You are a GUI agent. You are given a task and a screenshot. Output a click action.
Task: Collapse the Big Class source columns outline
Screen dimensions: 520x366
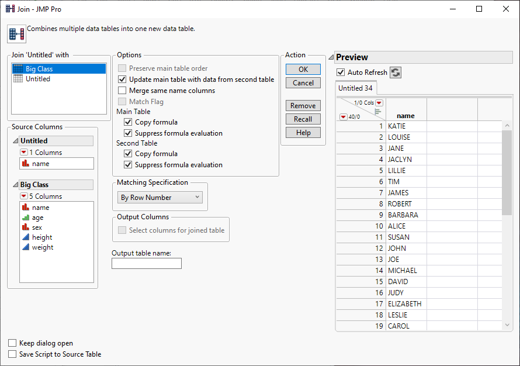click(x=16, y=185)
